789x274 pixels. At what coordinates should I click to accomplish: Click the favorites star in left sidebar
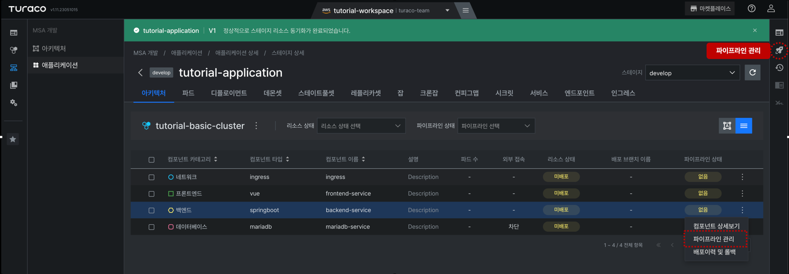point(13,139)
